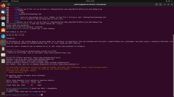Open the Help icon in the dock
The image size is (174, 97).
click(x=3, y=36)
